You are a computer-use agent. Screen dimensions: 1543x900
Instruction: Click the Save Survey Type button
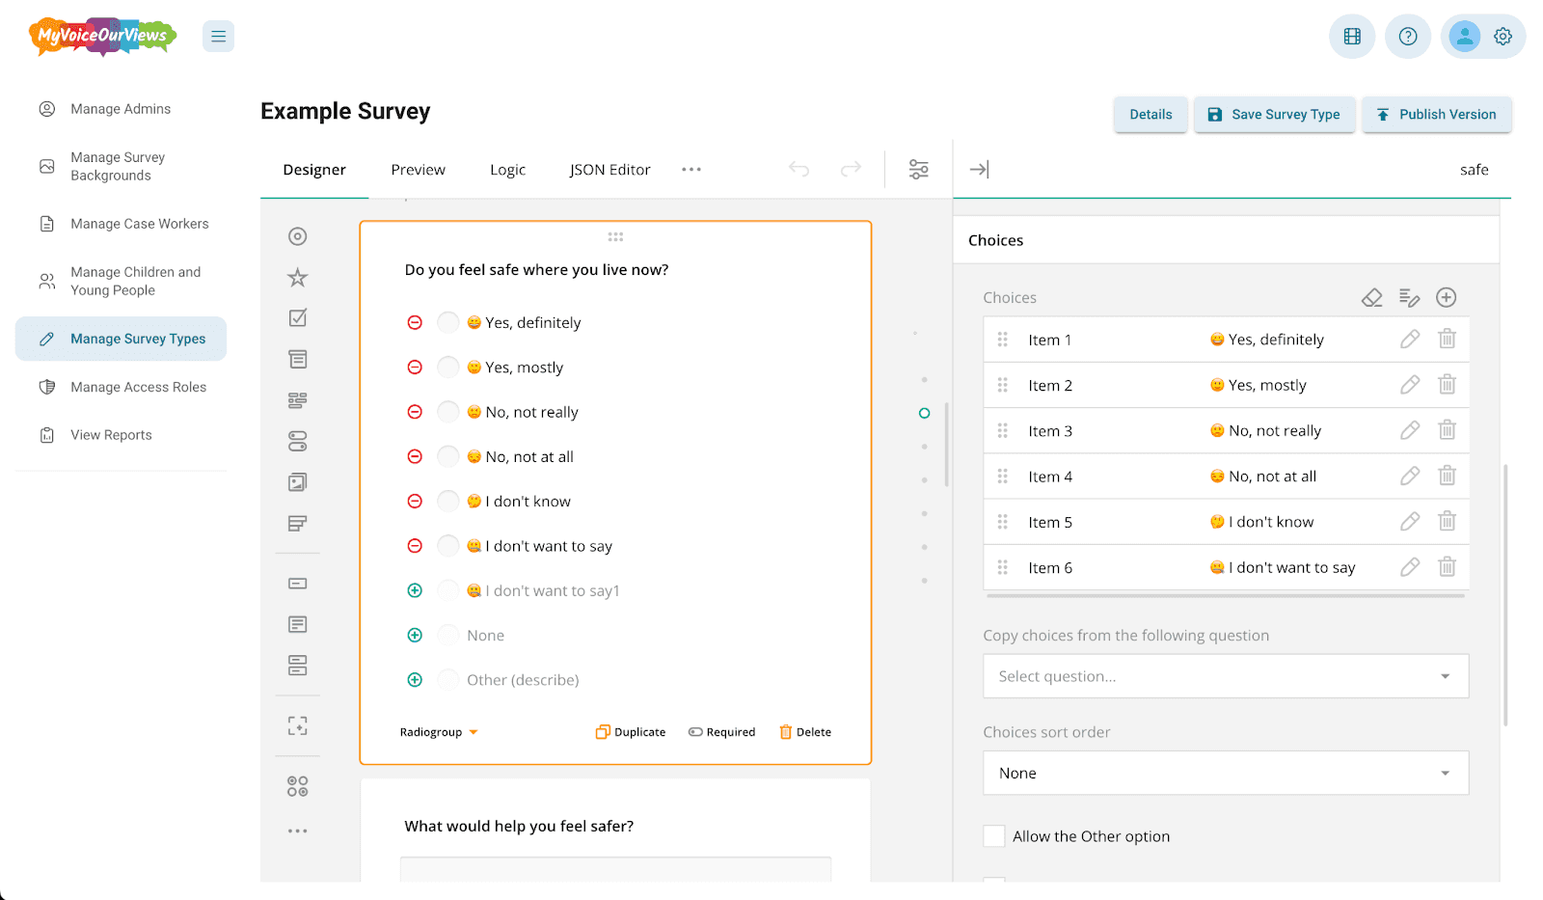1274,115
